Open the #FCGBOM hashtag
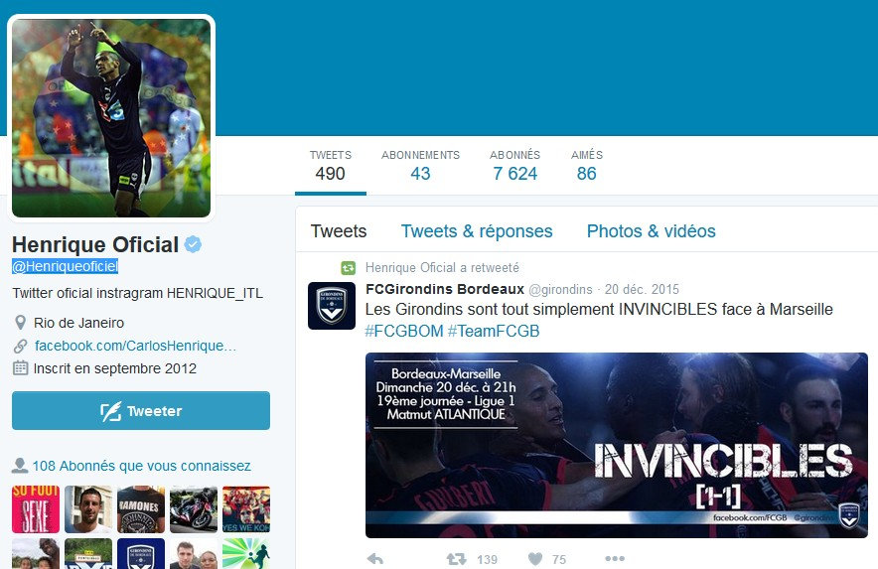The image size is (878, 569). [x=404, y=331]
